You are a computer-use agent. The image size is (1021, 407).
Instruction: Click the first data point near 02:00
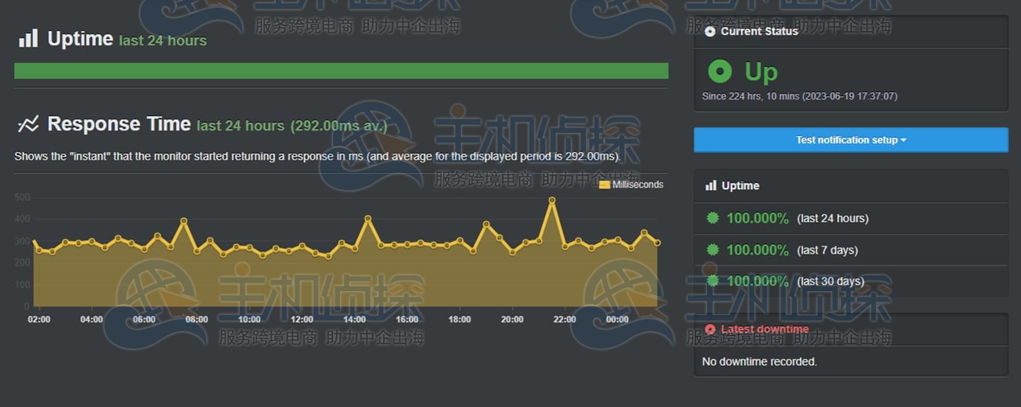(x=34, y=242)
